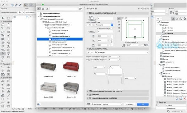Select the Fill tool in the toolbox

[3, 95]
